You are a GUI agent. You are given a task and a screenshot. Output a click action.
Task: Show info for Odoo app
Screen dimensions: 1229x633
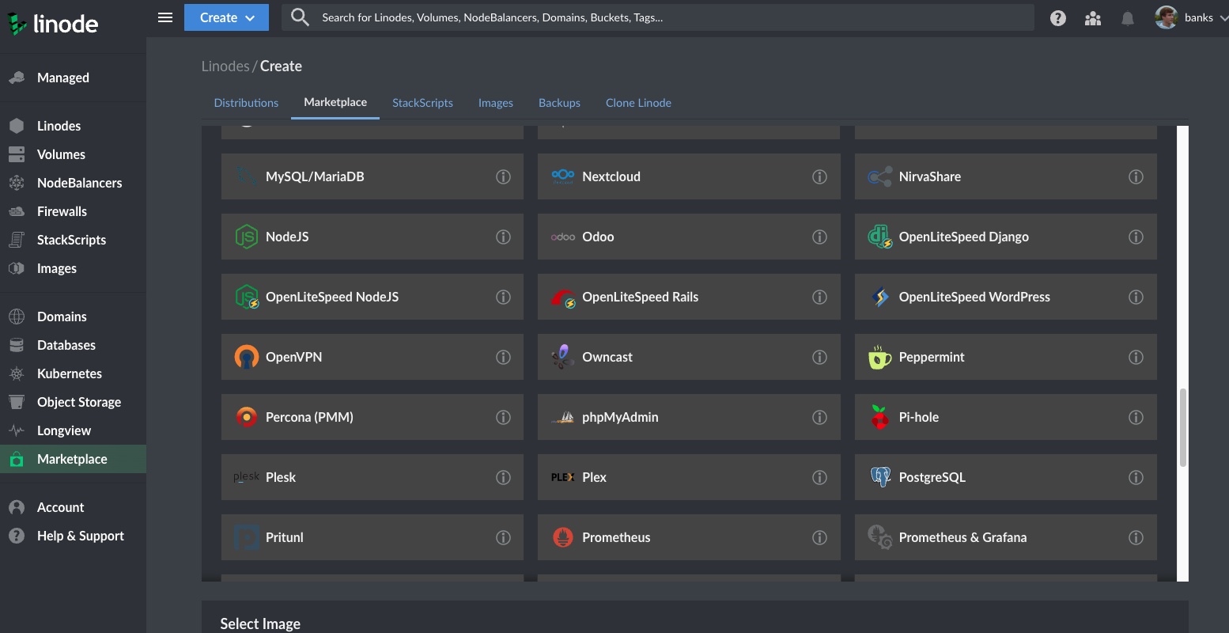pyautogui.click(x=819, y=237)
